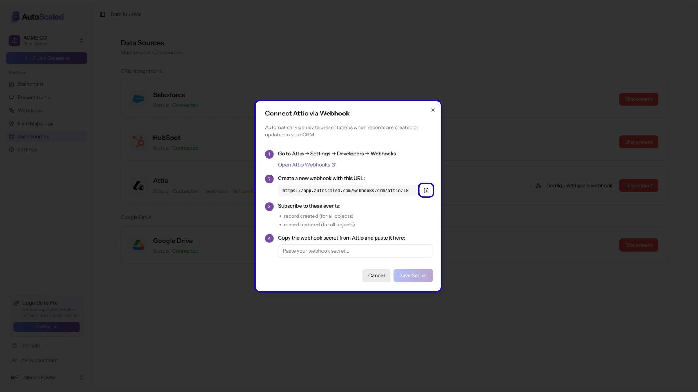698x392 pixels.
Task: Collapse the sidebar panel toggle icon
Action: point(103,14)
